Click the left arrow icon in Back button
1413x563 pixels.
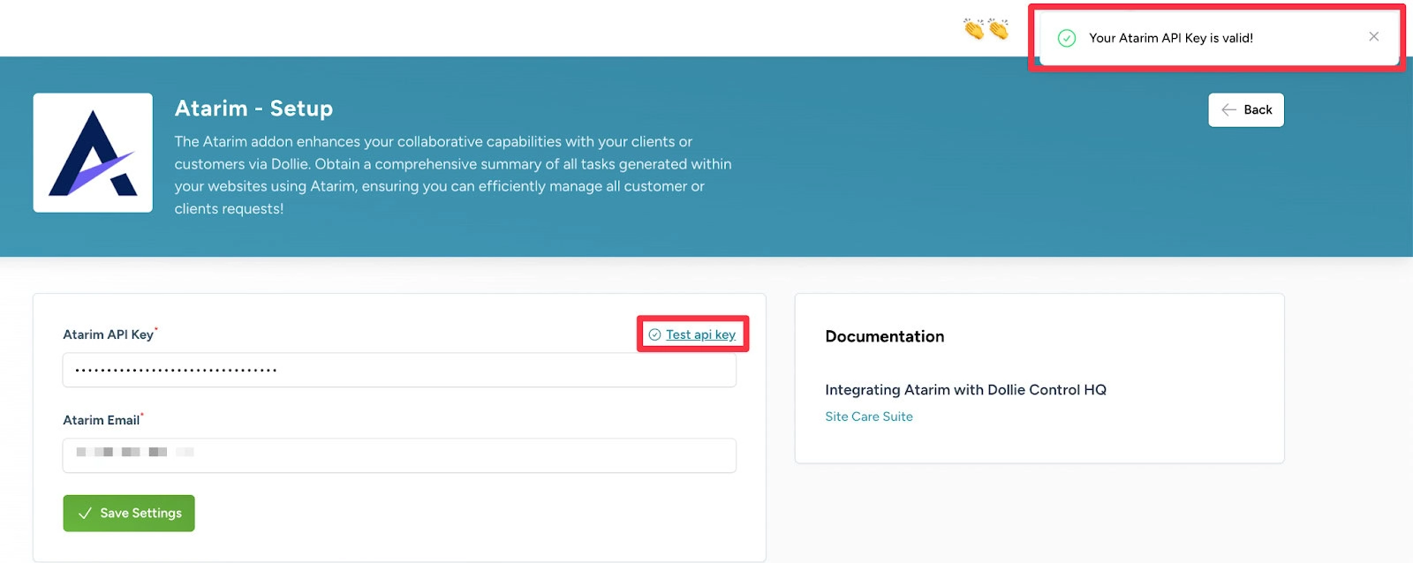coord(1228,110)
